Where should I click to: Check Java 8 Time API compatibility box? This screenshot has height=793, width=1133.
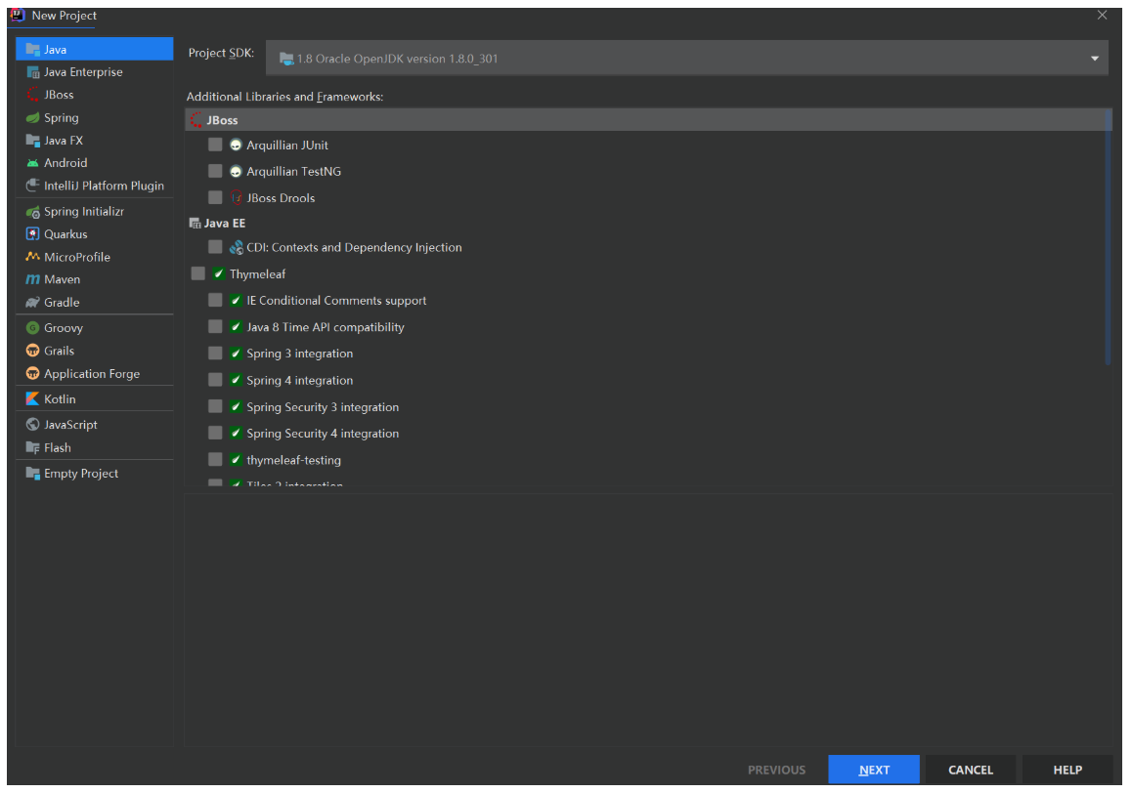[x=215, y=327]
